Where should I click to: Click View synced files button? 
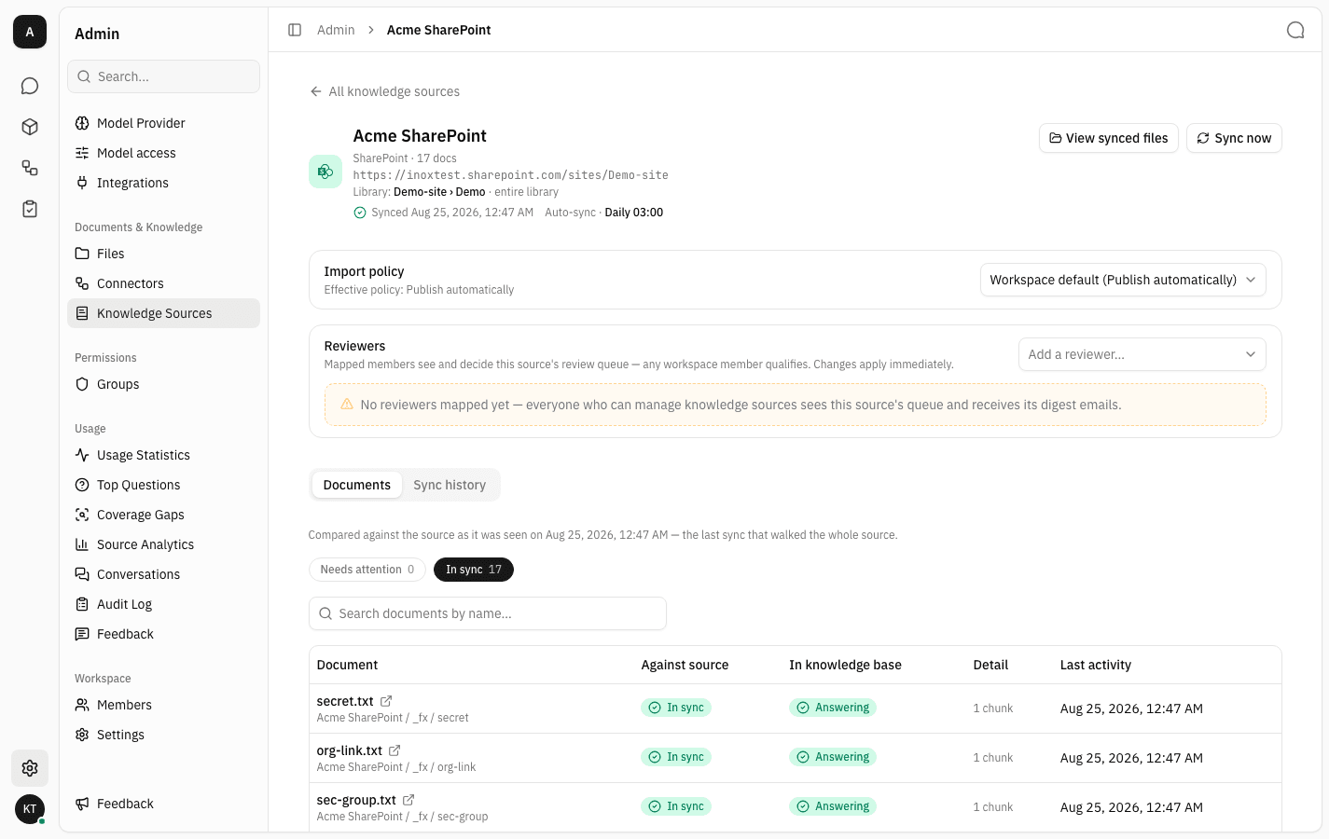pos(1109,138)
